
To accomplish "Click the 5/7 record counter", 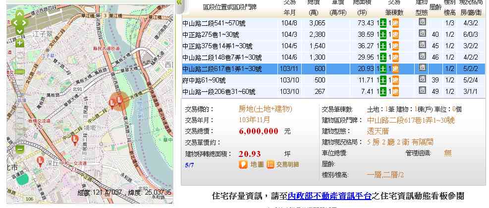I will pos(189,165).
